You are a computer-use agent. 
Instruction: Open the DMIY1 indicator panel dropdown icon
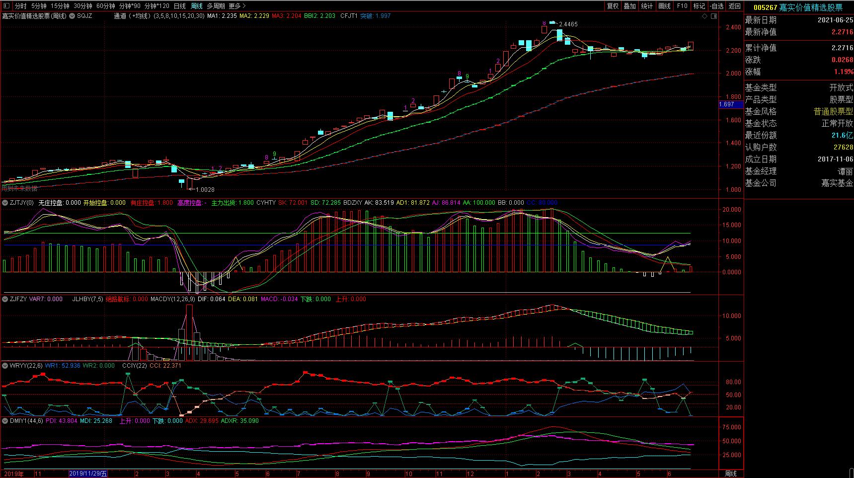coord(5,421)
